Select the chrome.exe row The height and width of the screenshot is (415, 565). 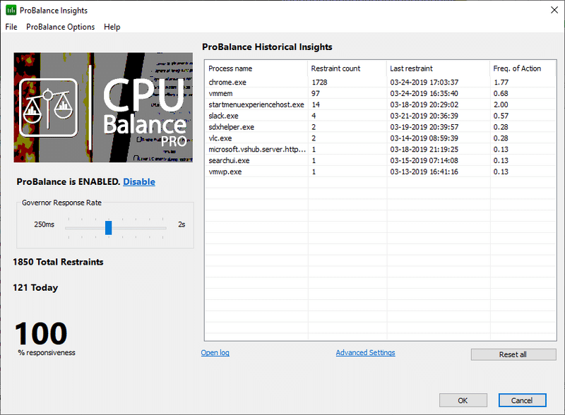(282, 81)
